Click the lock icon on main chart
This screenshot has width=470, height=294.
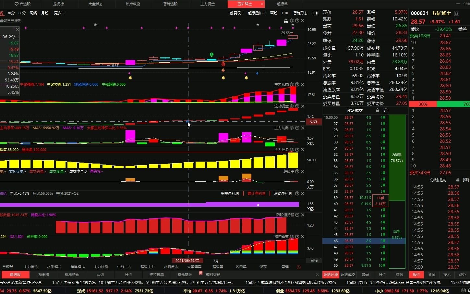(286, 21)
